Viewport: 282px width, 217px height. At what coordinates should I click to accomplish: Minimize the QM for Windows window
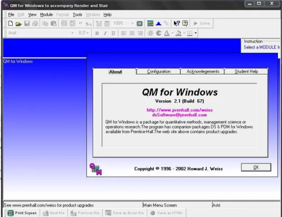[x=249, y=4]
